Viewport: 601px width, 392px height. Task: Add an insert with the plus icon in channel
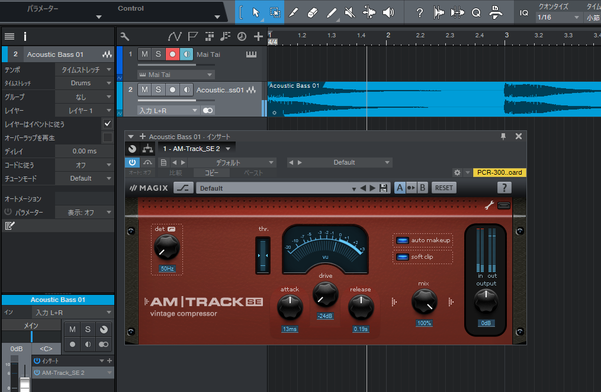[110, 361]
